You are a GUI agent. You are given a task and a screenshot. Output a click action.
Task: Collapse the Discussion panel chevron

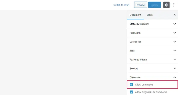pos(174,77)
